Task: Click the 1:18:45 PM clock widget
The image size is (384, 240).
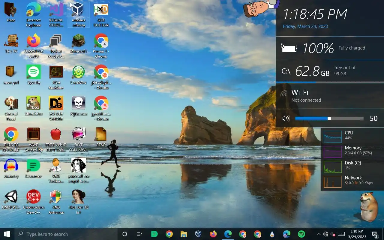Action: pyautogui.click(x=315, y=14)
